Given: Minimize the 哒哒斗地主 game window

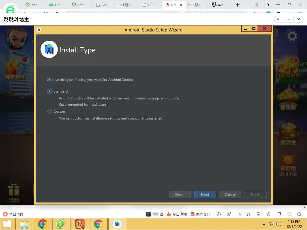Looking at the screenshot, I should click(289, 19).
